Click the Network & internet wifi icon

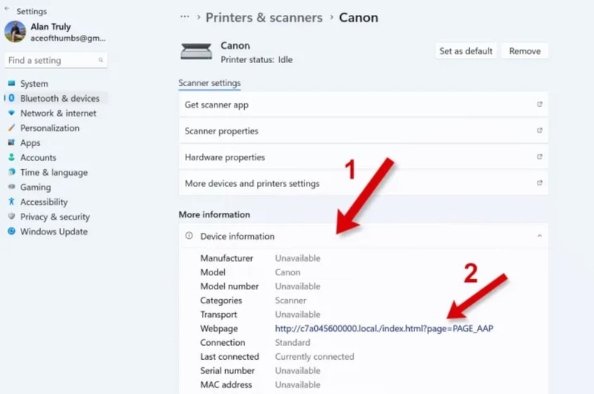click(x=11, y=113)
